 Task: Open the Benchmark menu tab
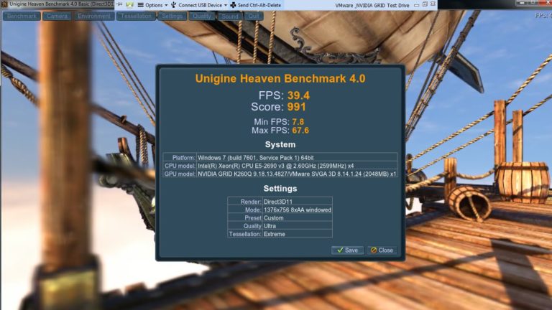22,17
